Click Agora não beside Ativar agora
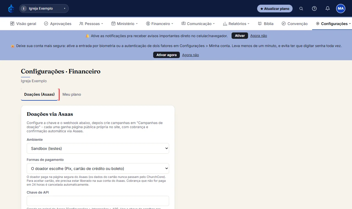Image resolution: width=352 pixels, height=209 pixels. point(190,55)
